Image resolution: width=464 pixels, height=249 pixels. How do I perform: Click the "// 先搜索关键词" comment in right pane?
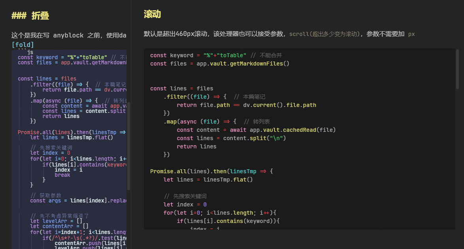(x=185, y=196)
